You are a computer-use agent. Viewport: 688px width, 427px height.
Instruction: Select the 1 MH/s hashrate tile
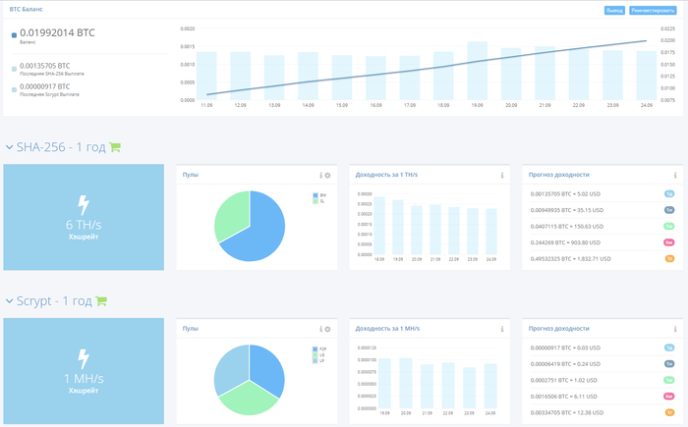[84, 371]
